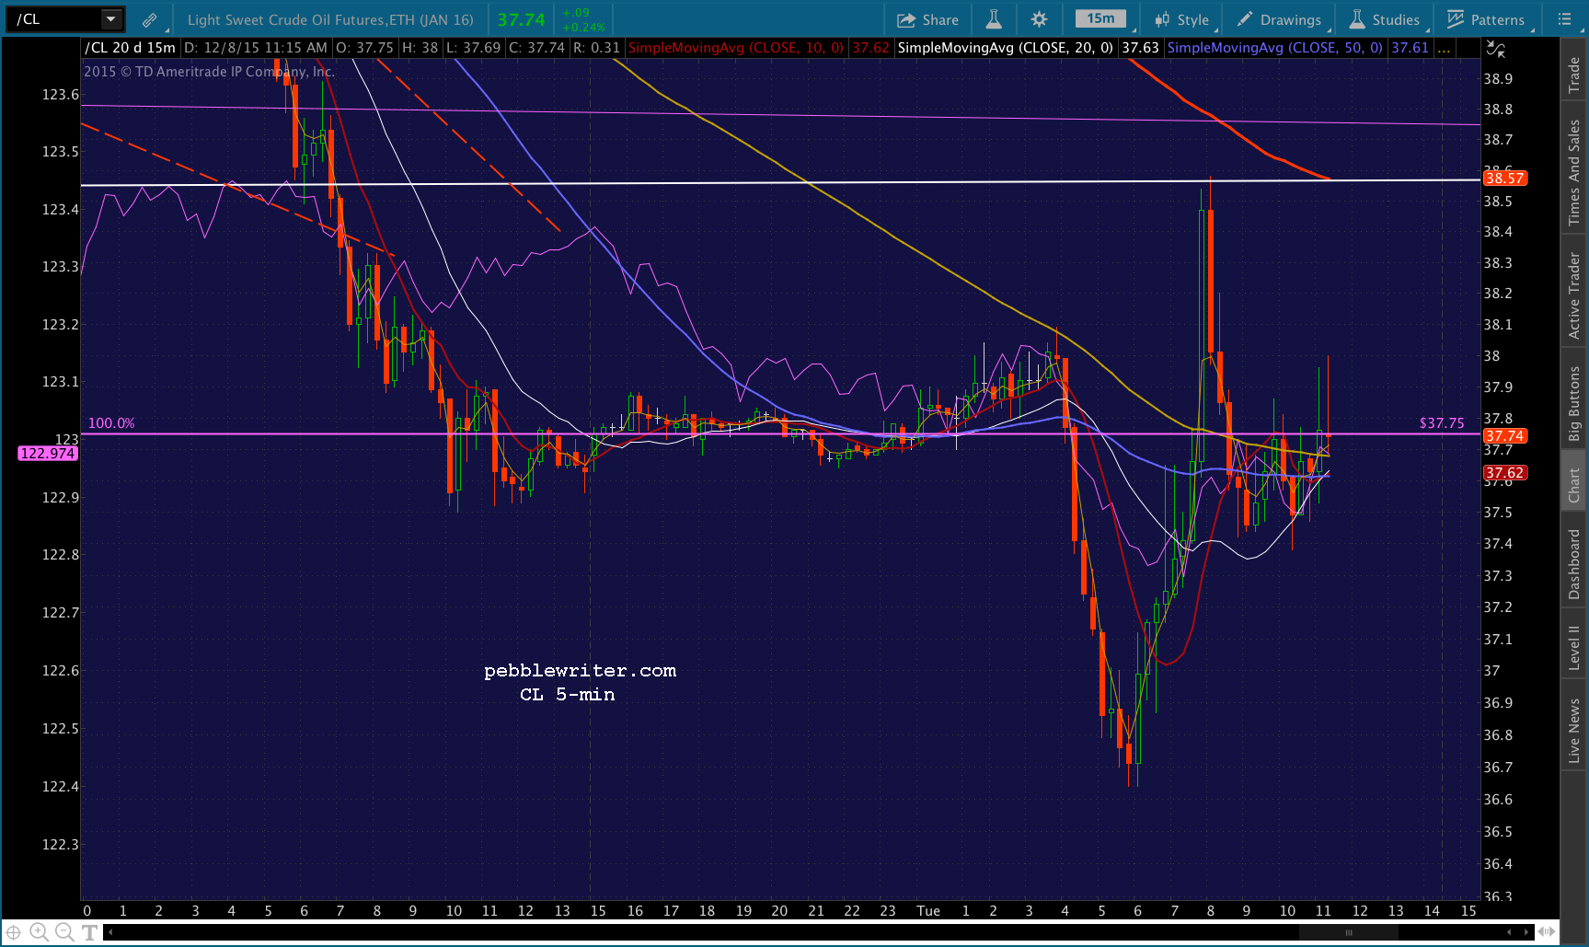The width and height of the screenshot is (1589, 947).
Task: Select the text T drawing tool
Action: click(x=89, y=932)
